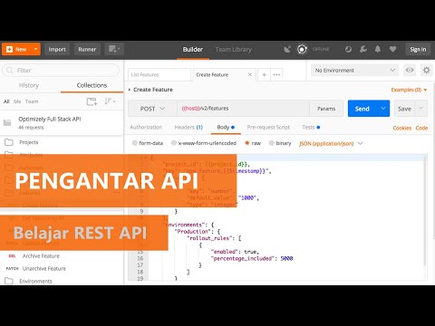Image resolution: width=435 pixels, height=326 pixels.
Task: Open the JSON (application/json) type dropdown
Action: click(x=331, y=143)
